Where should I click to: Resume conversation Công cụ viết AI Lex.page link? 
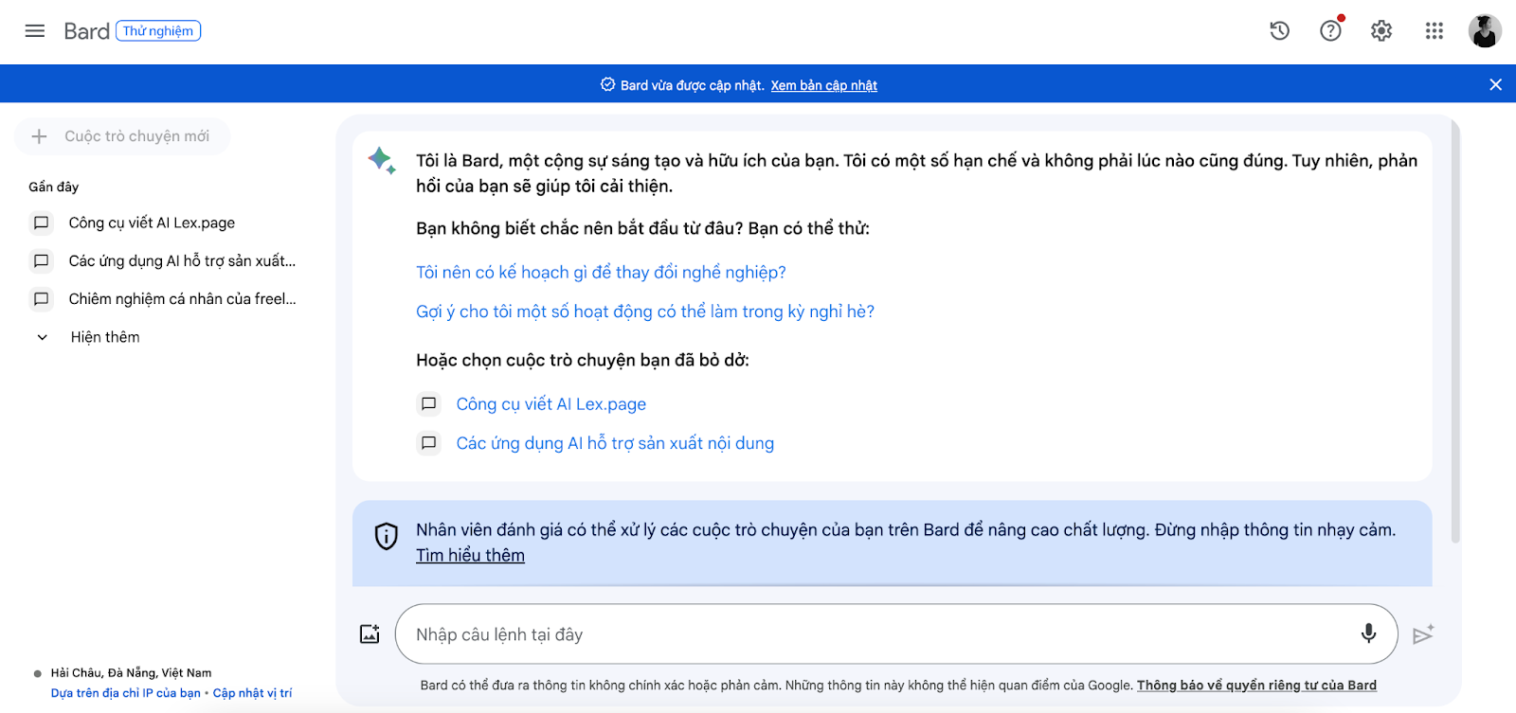point(551,404)
